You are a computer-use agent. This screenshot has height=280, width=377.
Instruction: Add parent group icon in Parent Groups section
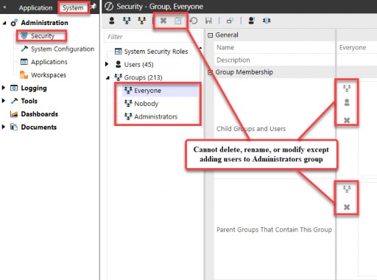pos(347,189)
